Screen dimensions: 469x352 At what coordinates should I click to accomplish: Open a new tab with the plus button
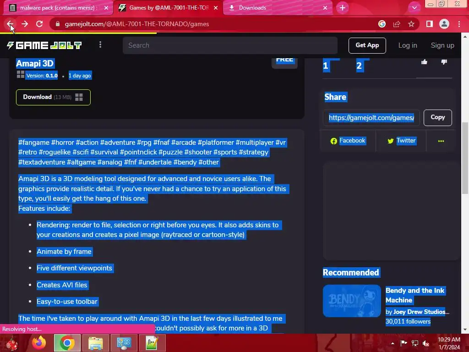(343, 8)
